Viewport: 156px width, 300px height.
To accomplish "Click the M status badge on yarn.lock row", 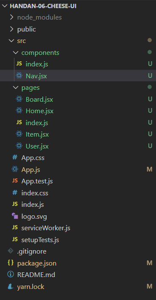I will coord(150,286).
